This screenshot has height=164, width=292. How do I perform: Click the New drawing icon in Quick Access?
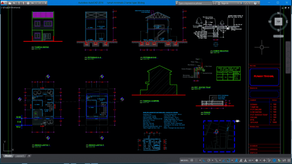click(10, 3)
